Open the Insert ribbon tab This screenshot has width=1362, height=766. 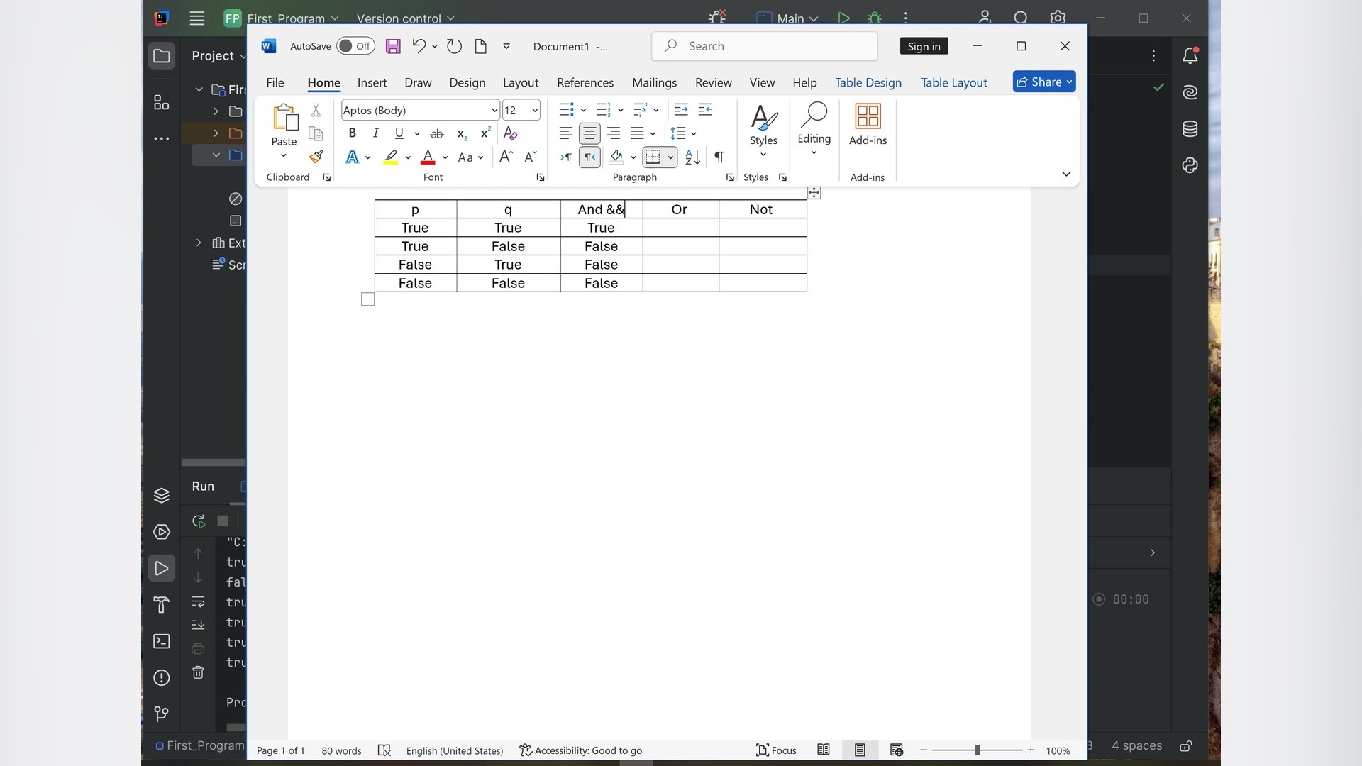pyautogui.click(x=372, y=82)
